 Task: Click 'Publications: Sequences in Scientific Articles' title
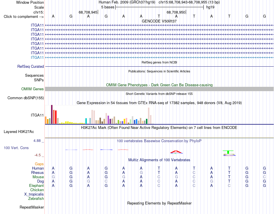coord(159,71)
